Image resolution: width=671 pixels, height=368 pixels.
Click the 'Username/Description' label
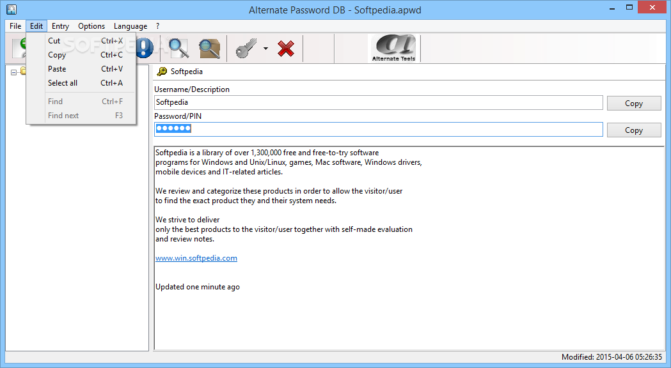[x=192, y=89]
